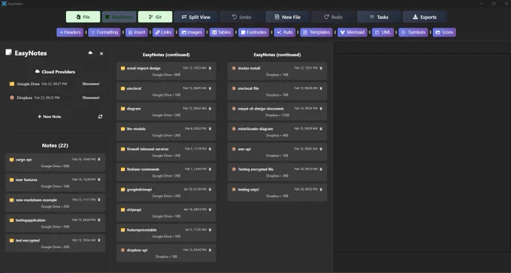Image resolution: width=511 pixels, height=273 pixels.
Task: Disconnect Dropbox provider
Action: point(91,97)
